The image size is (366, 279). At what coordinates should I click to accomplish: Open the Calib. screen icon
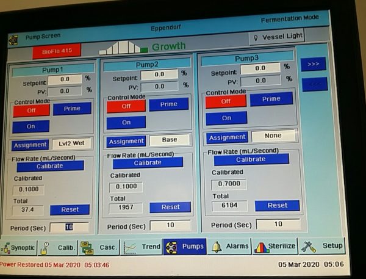tap(58, 248)
